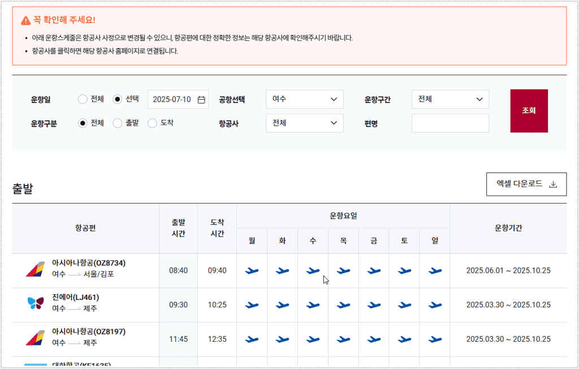579x369 pixels.
Task: Click LJ461 period 2025.03.30 ~ 2025.10.25
Action: pyautogui.click(x=508, y=305)
